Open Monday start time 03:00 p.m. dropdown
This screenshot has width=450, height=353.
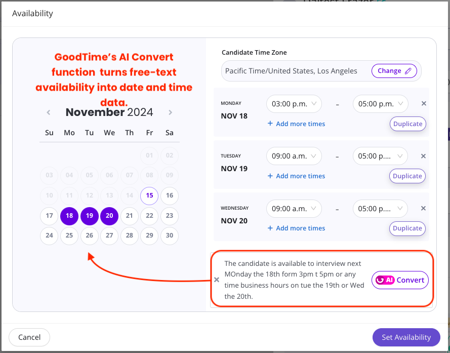(x=294, y=104)
